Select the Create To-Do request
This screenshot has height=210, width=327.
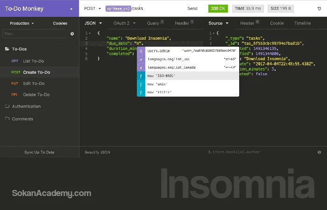tap(39, 72)
